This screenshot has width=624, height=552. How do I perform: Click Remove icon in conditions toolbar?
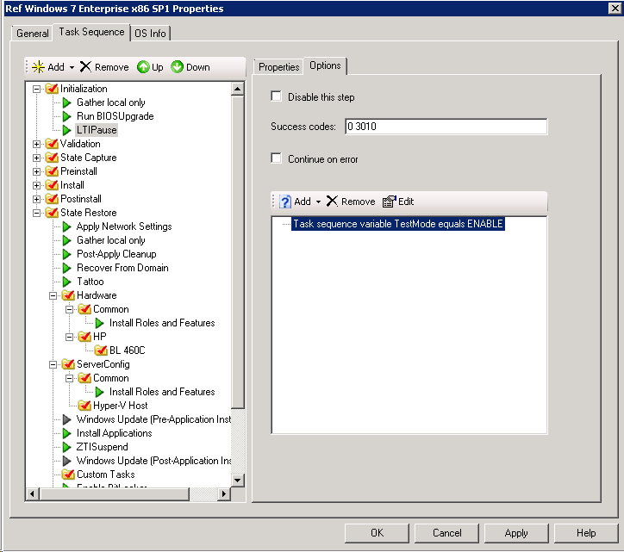pos(332,202)
